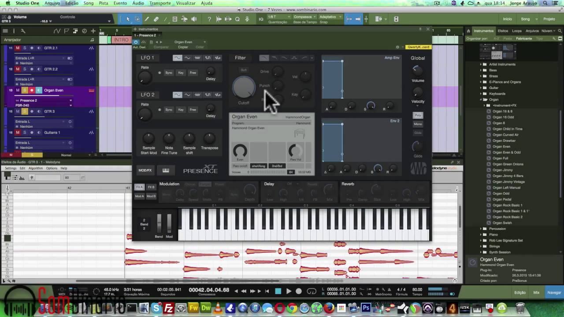Image resolution: width=564 pixels, height=317 pixels.
Task: Toggle the Presence Poly mode
Action: [x=418, y=115]
